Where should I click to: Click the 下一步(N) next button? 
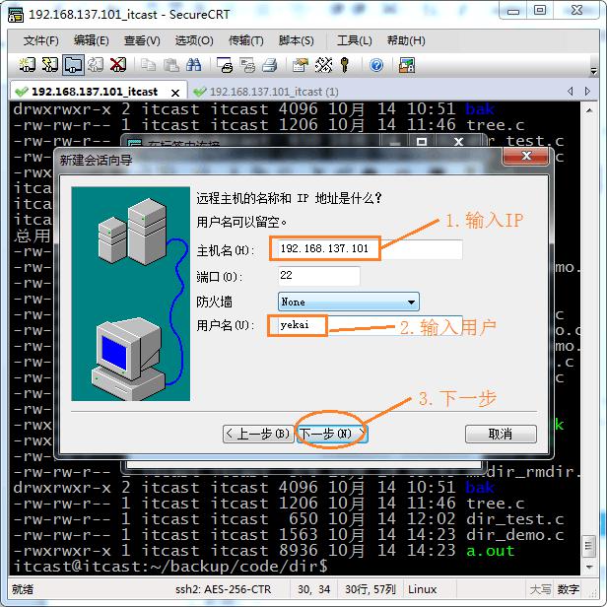click(x=332, y=434)
